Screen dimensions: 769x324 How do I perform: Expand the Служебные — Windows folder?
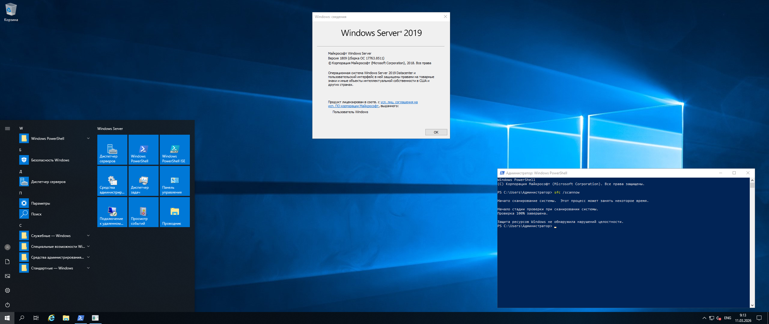54,235
